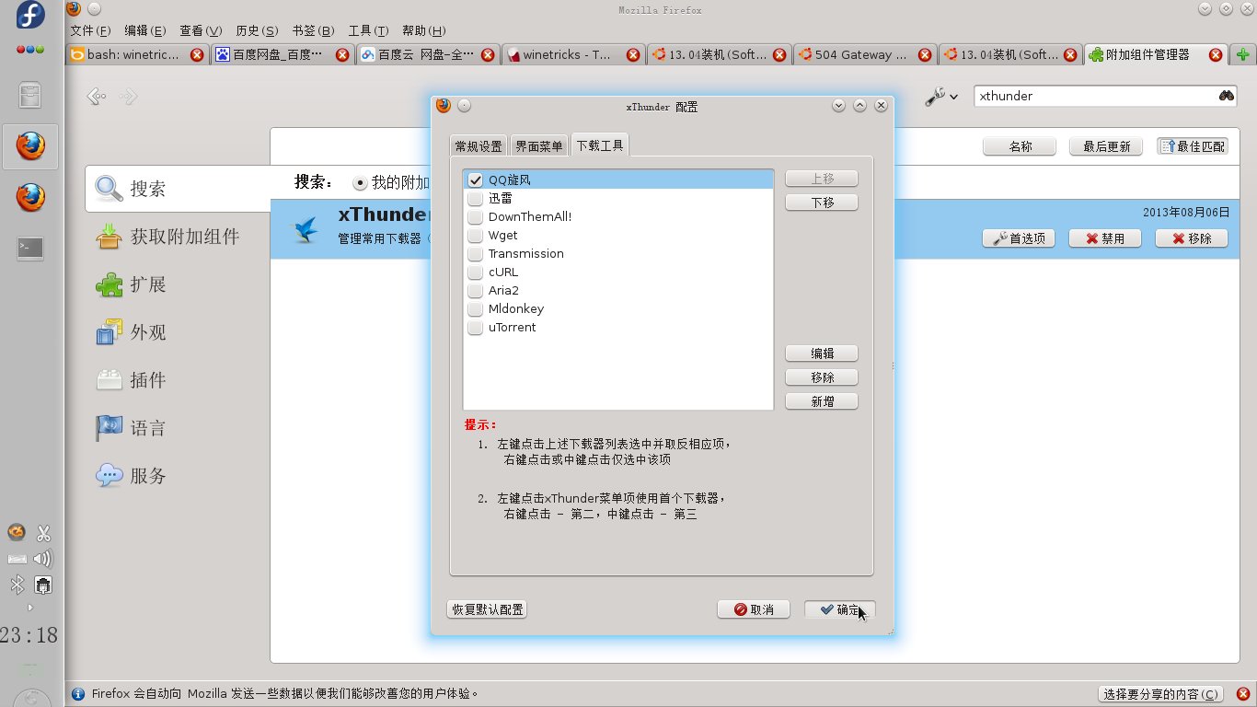
Task: Click the 禁用 button for xThunder
Action: (x=1105, y=238)
